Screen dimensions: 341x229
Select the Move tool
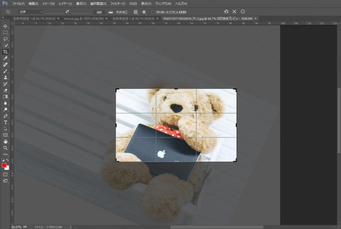coord(5,26)
